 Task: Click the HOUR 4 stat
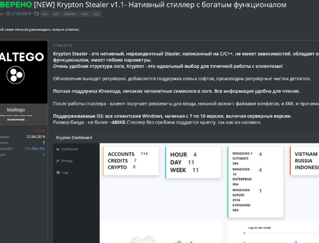coord(184,155)
